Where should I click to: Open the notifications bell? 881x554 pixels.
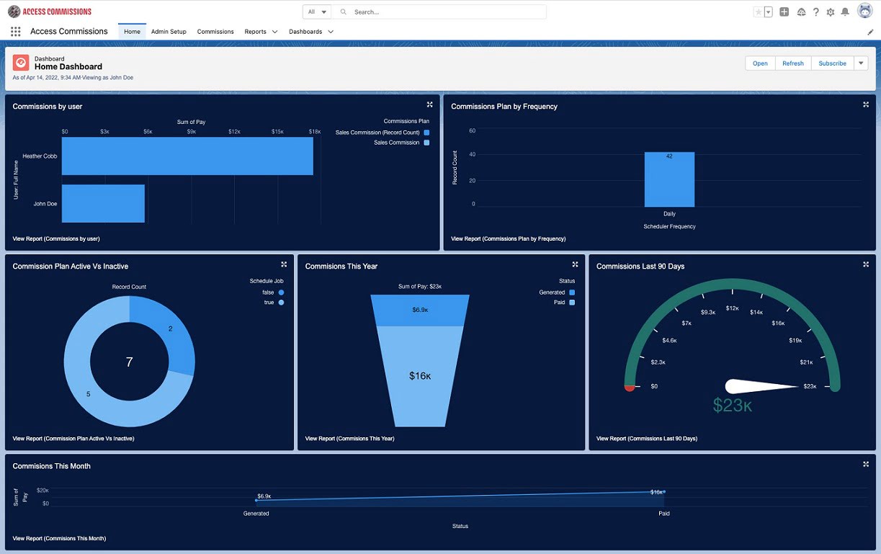[x=845, y=12]
